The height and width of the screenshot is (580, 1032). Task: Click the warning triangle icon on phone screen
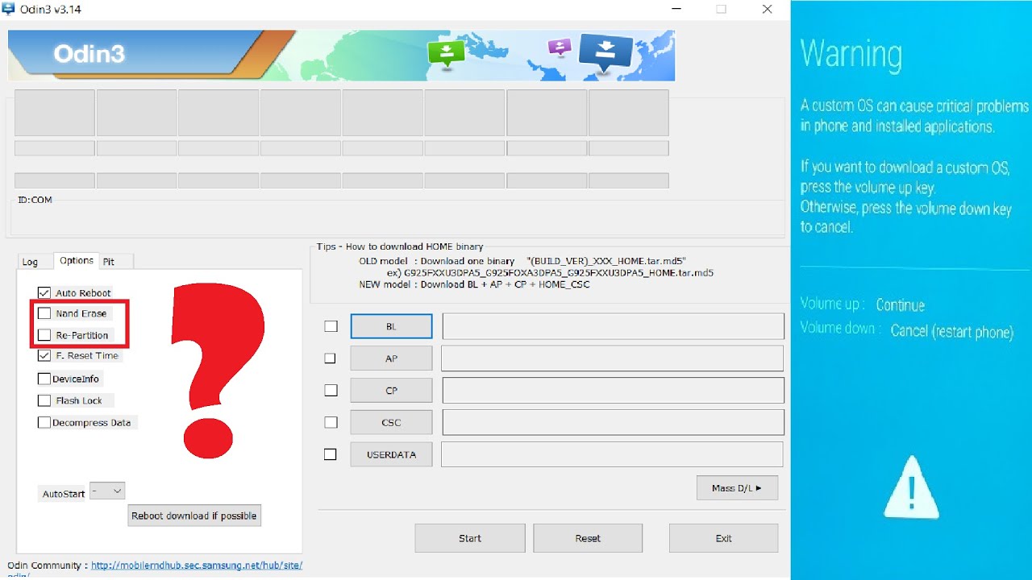(x=911, y=487)
